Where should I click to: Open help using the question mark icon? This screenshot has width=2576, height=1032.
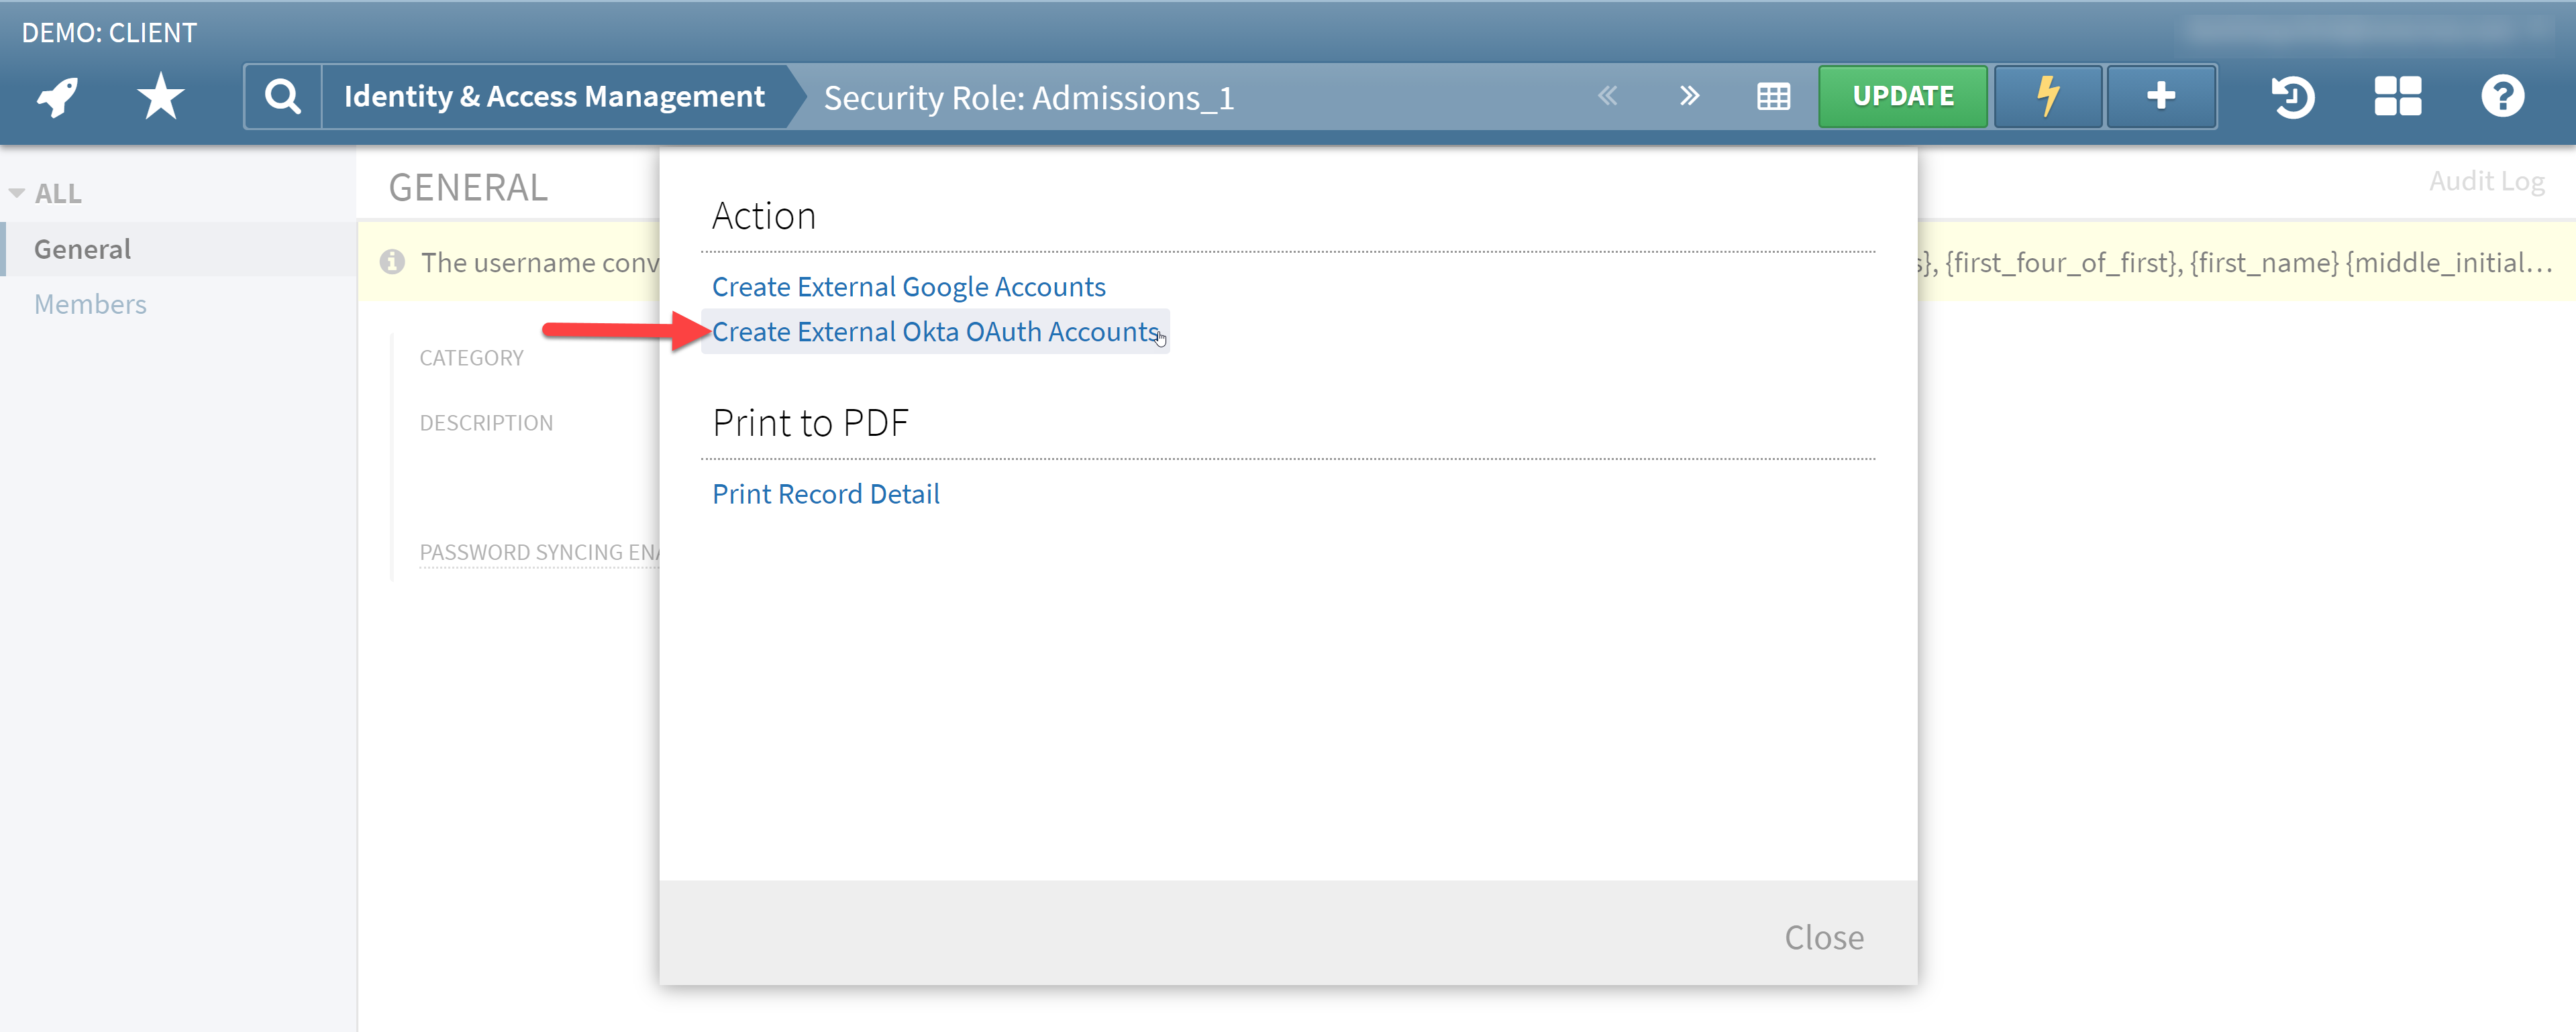pyautogui.click(x=2501, y=96)
